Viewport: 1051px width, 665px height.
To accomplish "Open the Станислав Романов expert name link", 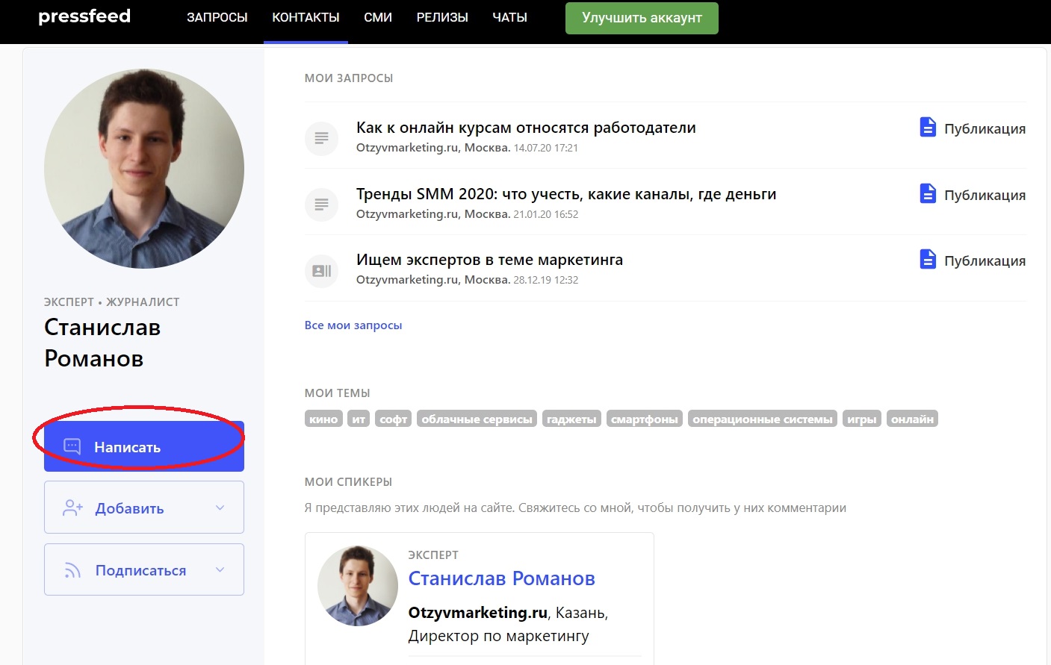I will (x=501, y=578).
